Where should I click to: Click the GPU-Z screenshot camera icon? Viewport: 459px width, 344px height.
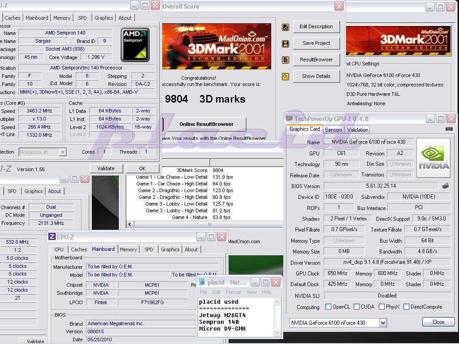tap(449, 129)
